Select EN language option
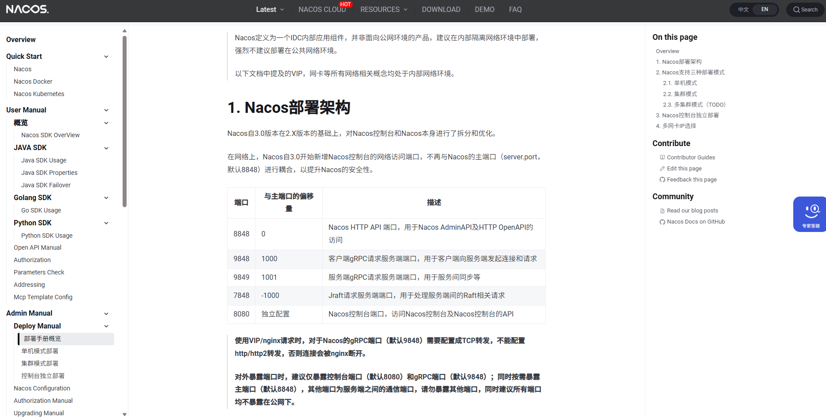This screenshot has height=417, width=826. [764, 9]
